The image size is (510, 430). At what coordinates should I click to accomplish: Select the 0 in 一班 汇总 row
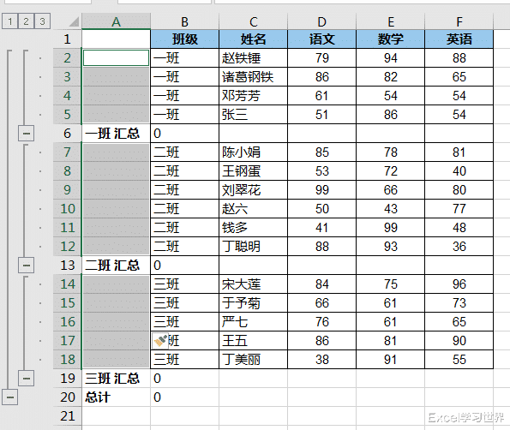[185, 134]
